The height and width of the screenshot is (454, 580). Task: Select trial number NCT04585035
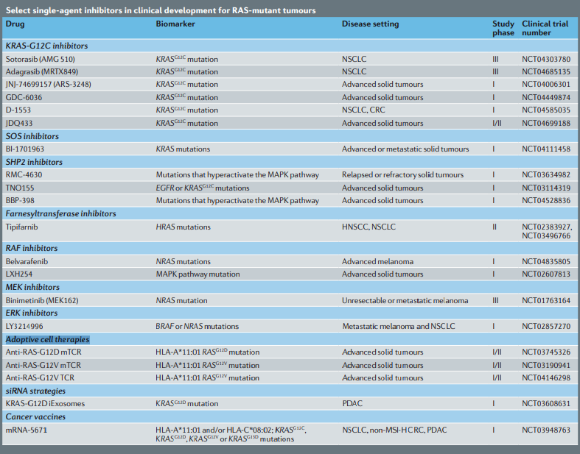click(x=546, y=110)
